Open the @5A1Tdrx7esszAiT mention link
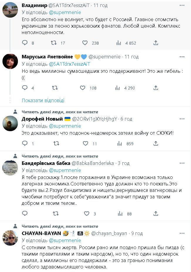This screenshot has width=191, height=272. (70, 64)
